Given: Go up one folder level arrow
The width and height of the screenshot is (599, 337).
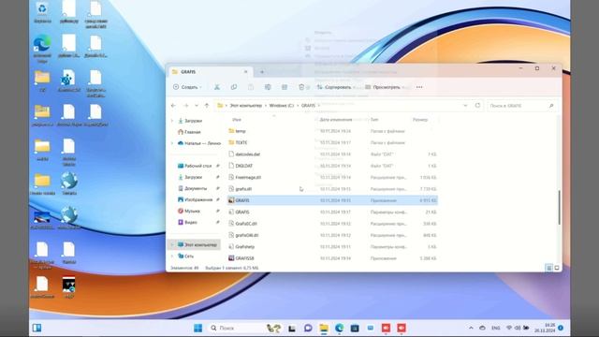Looking at the screenshot, I should click(207, 106).
